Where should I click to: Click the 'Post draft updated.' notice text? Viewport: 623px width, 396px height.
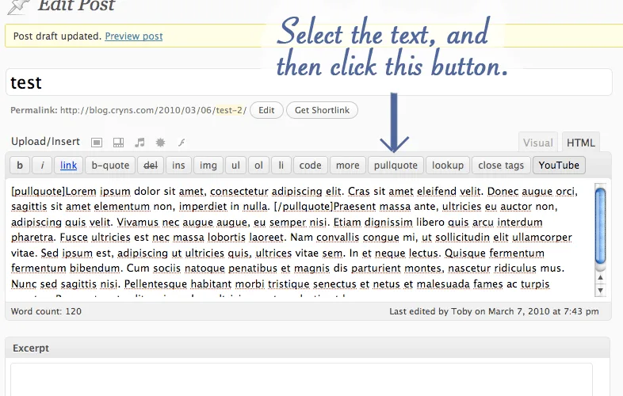[58, 36]
